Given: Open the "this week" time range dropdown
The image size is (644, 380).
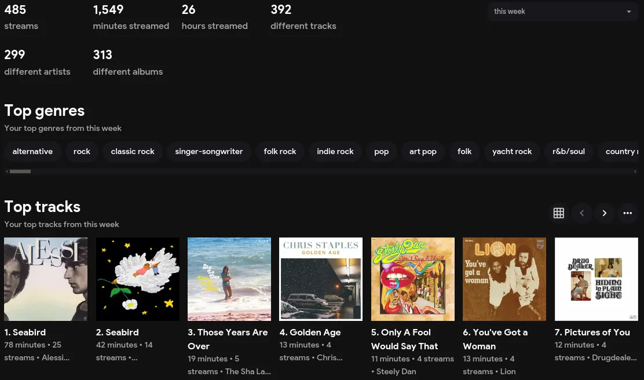Looking at the screenshot, I should tap(563, 12).
